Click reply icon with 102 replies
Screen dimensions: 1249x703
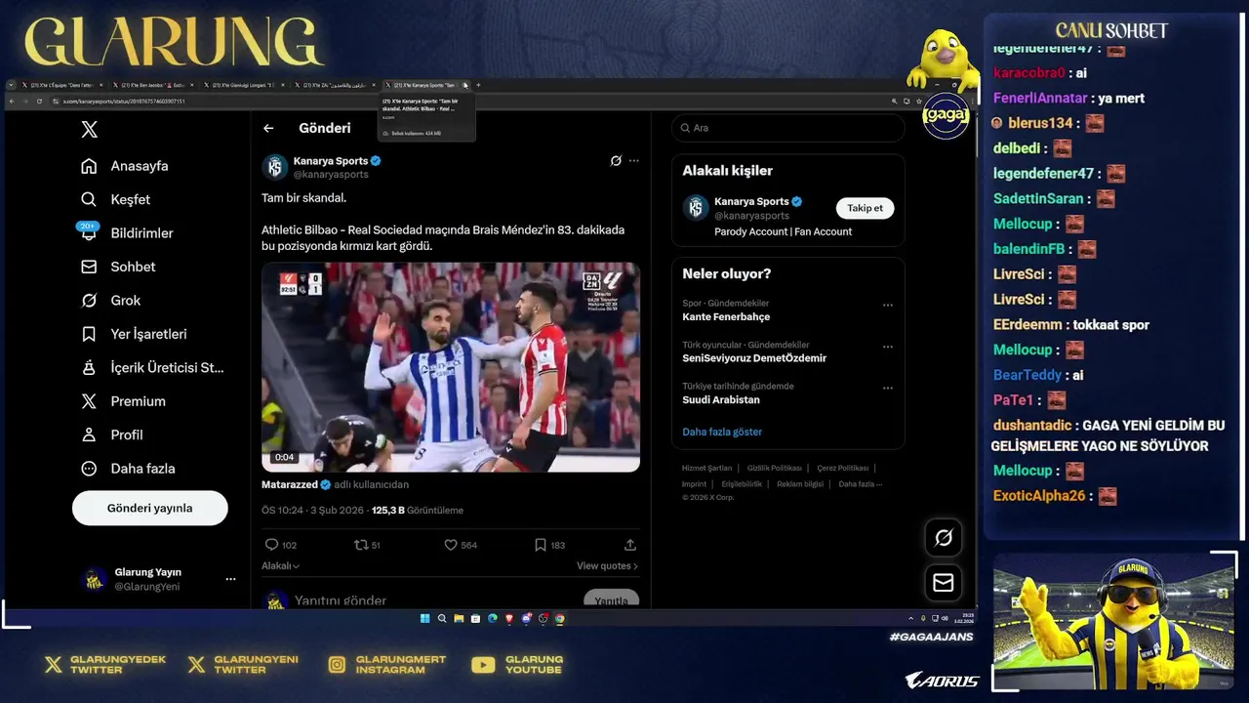272,545
